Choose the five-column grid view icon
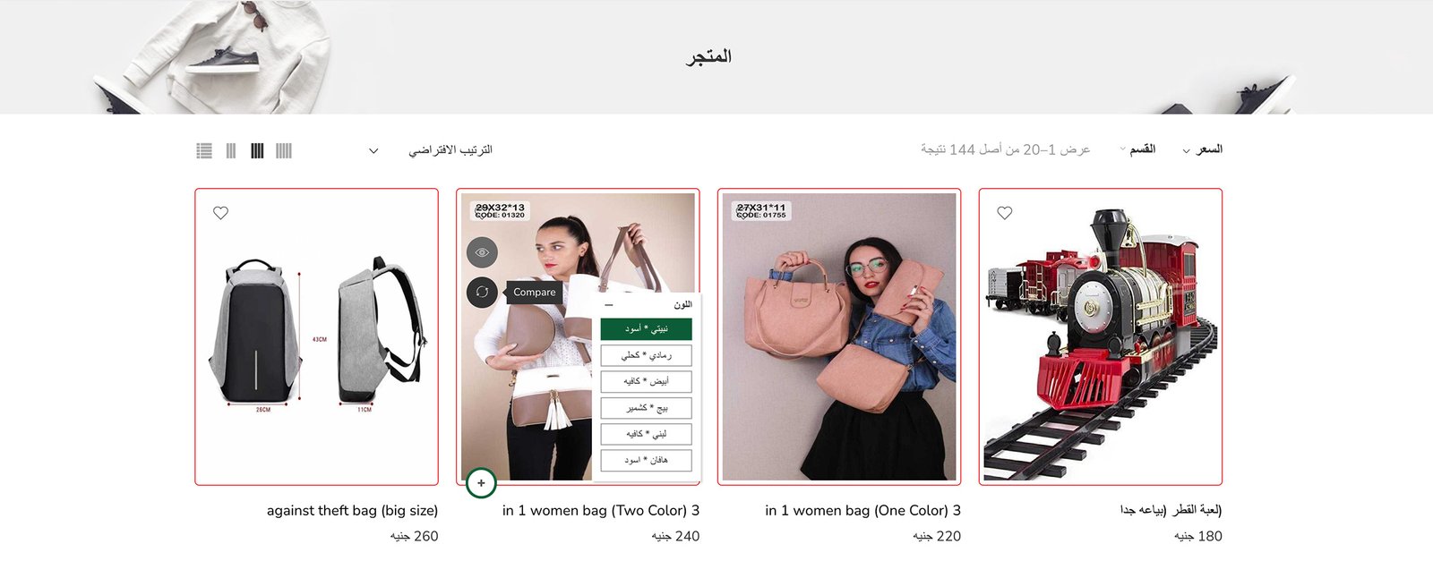 284,151
